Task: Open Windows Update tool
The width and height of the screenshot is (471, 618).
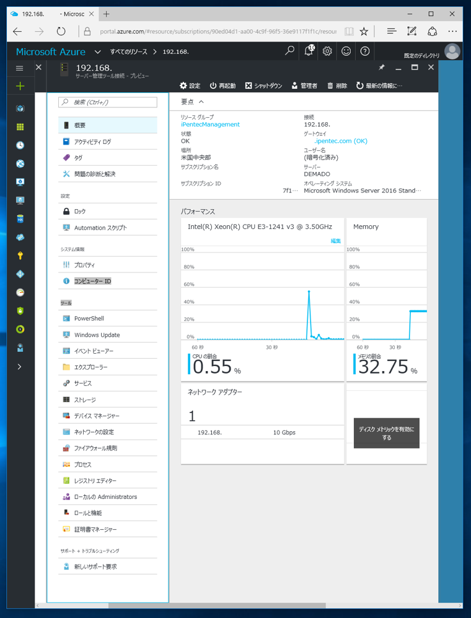Action: (x=107, y=334)
